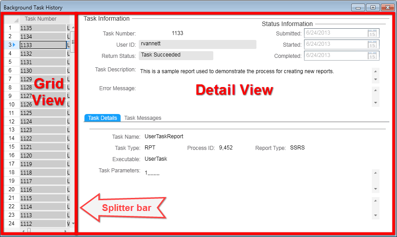Click the grid's select-all corner triangle

(16, 20)
